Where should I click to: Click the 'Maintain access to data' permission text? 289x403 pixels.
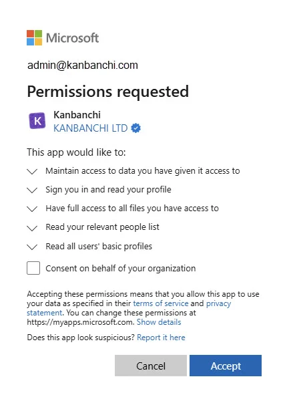(143, 171)
